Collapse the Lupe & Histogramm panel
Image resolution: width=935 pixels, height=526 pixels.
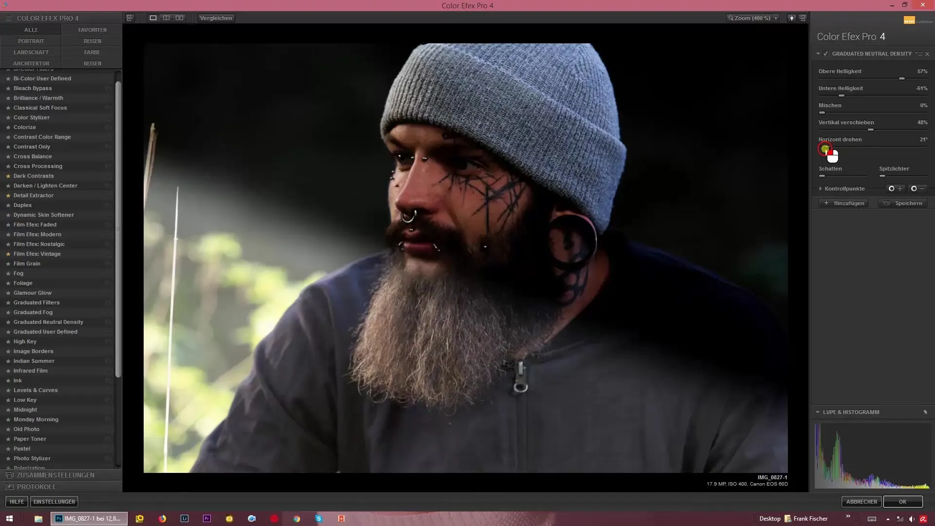[818, 412]
